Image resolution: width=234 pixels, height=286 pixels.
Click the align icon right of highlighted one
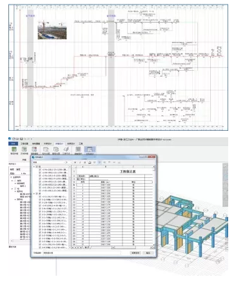pyautogui.click(x=104, y=162)
